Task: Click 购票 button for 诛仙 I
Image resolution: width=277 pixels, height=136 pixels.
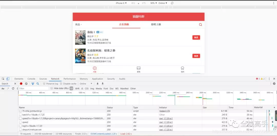Action: [196, 38]
